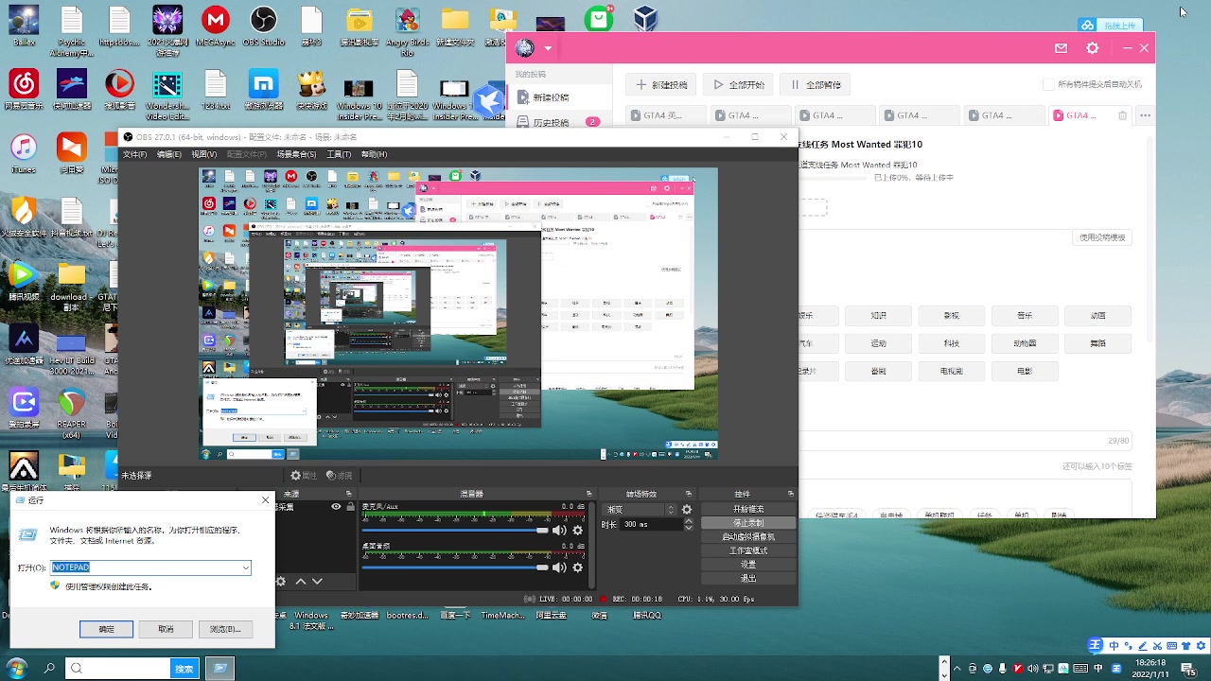This screenshot has width=1211, height=681.
Task: Open the OBS Studio desktop shortcut
Action: (263, 26)
